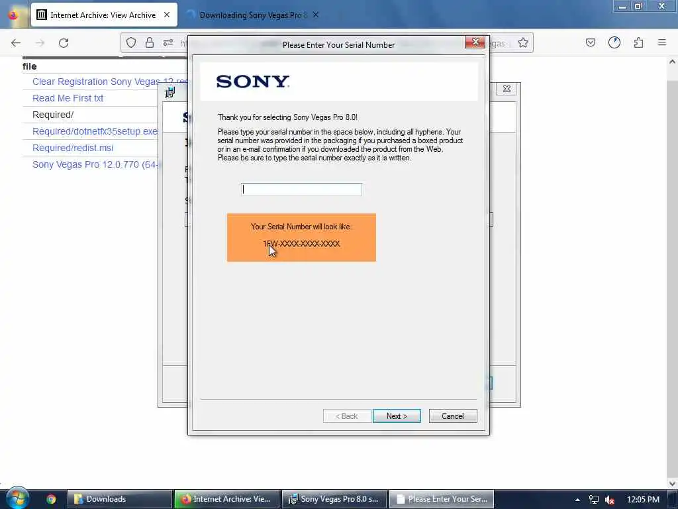Open the Sony Vegas Pro 12.0.770 link

[x=96, y=164]
